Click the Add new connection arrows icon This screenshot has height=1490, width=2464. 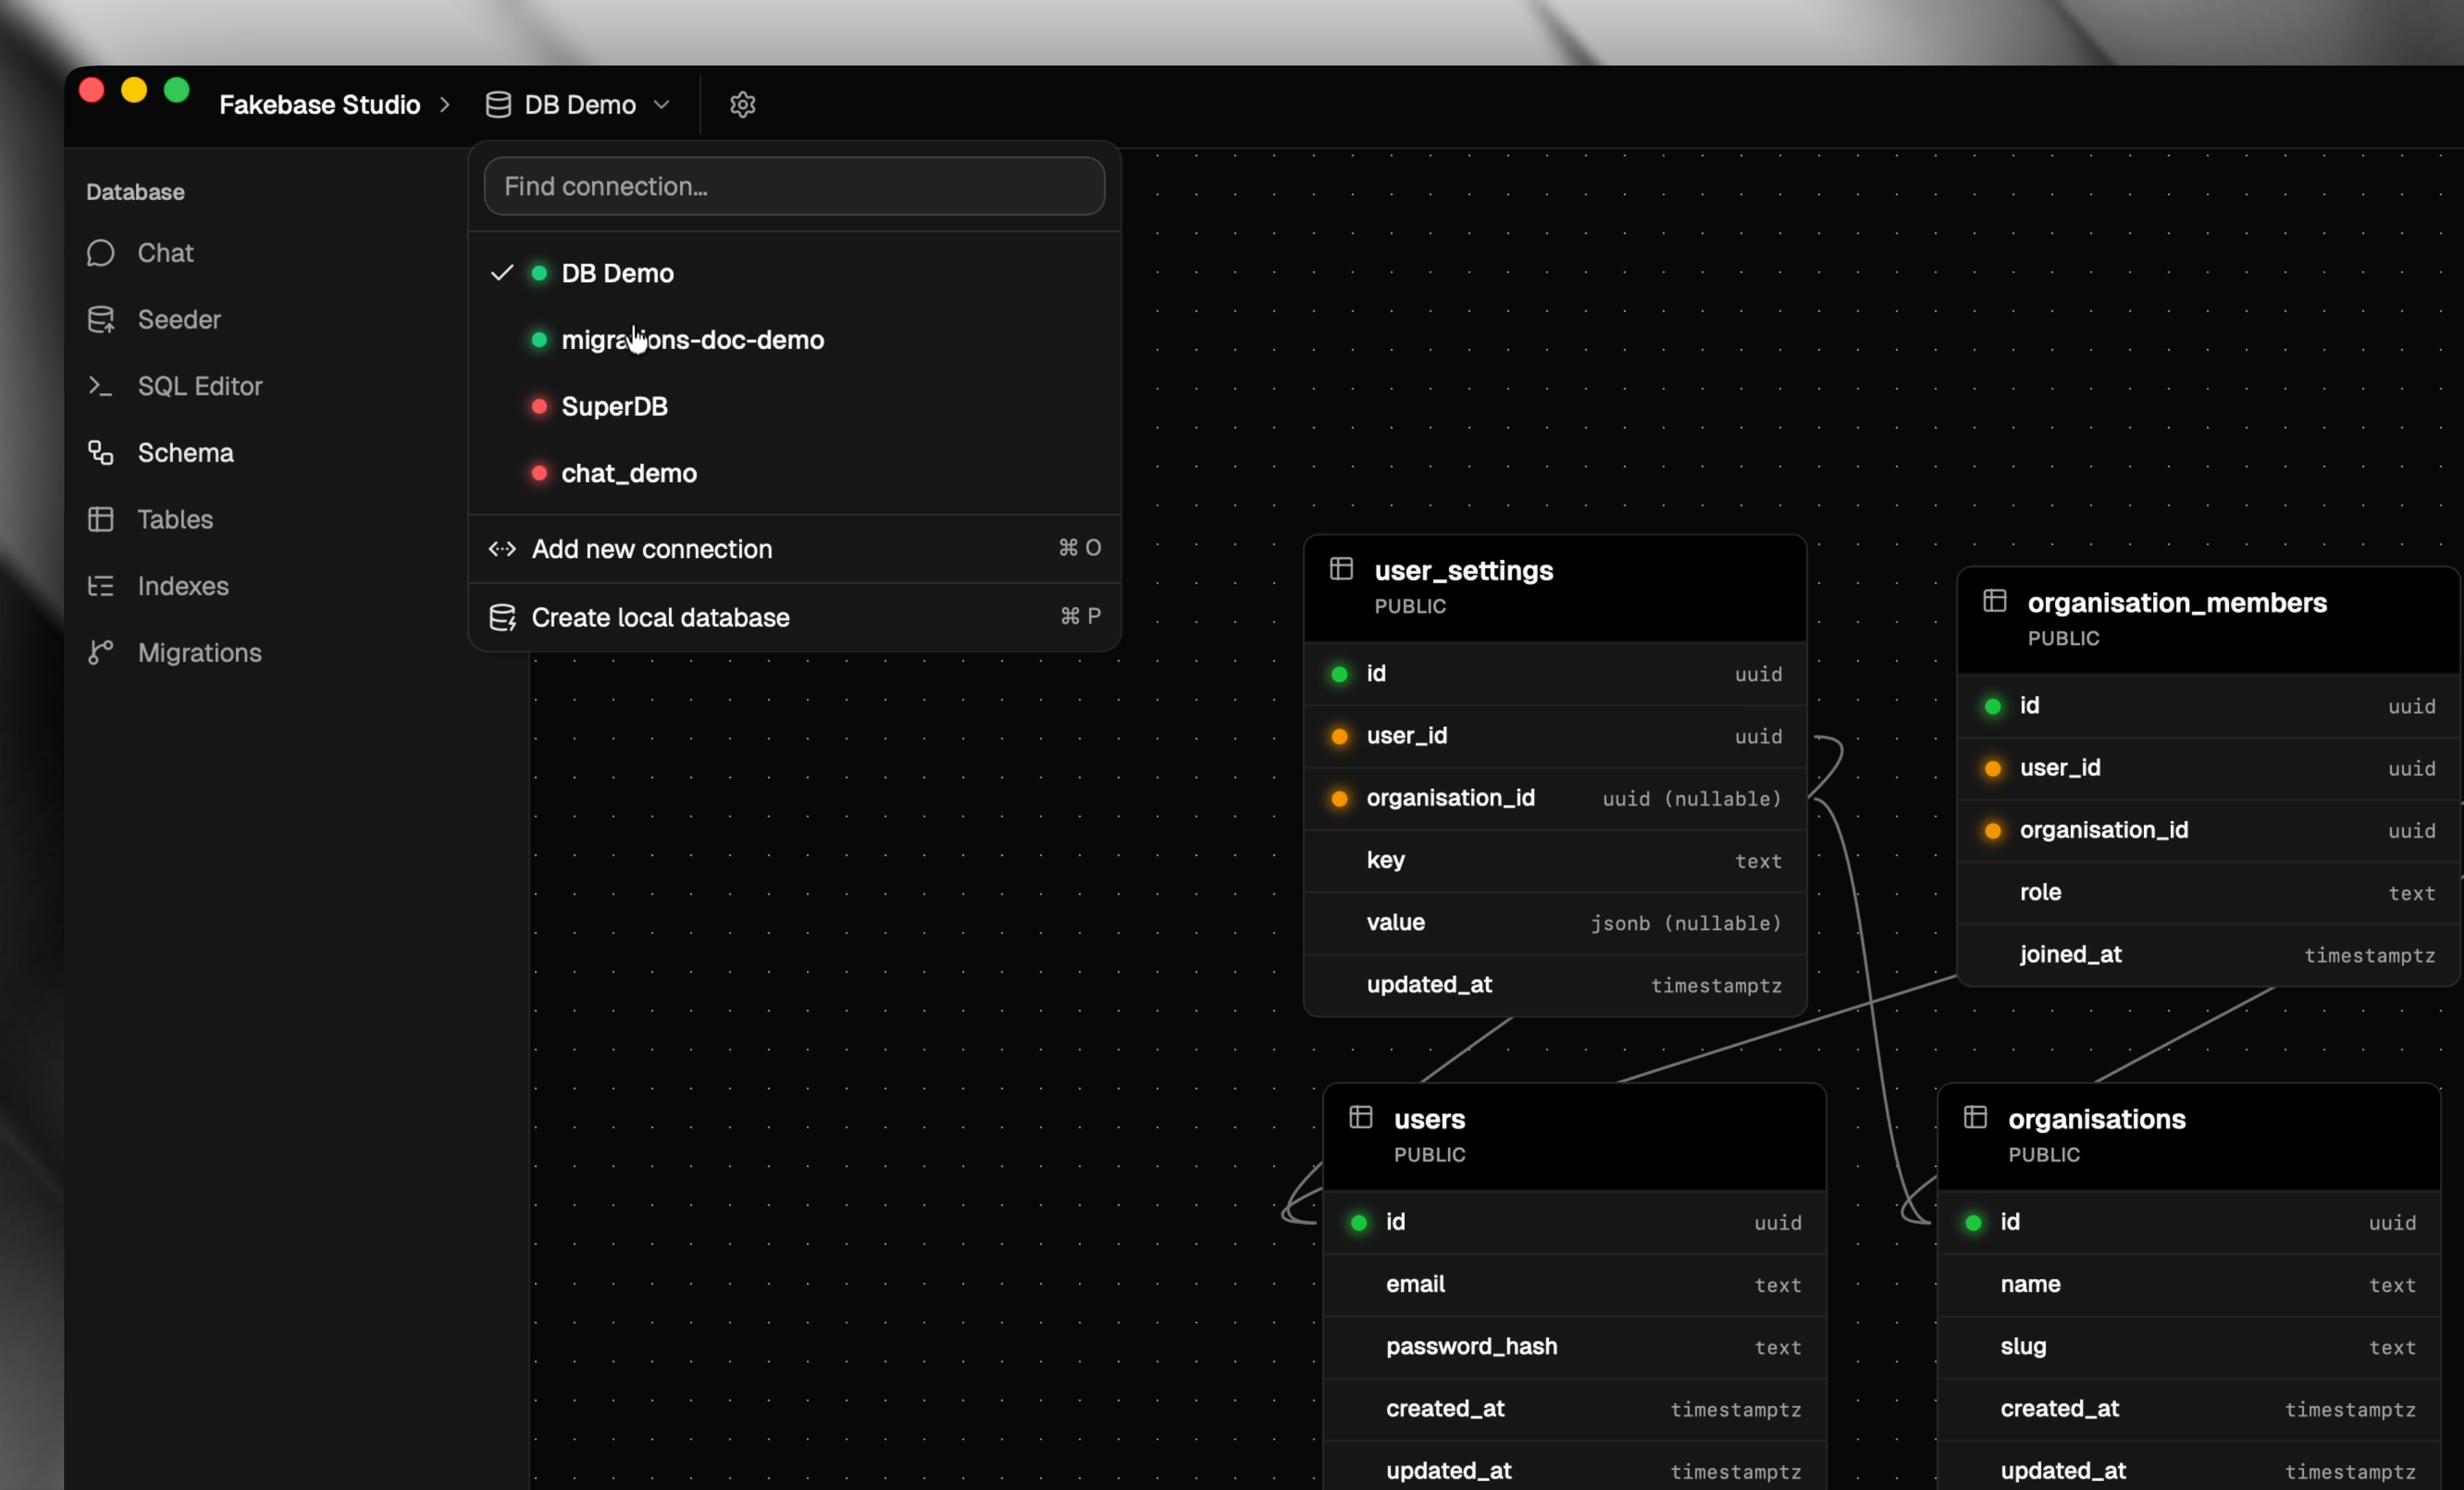click(x=502, y=548)
